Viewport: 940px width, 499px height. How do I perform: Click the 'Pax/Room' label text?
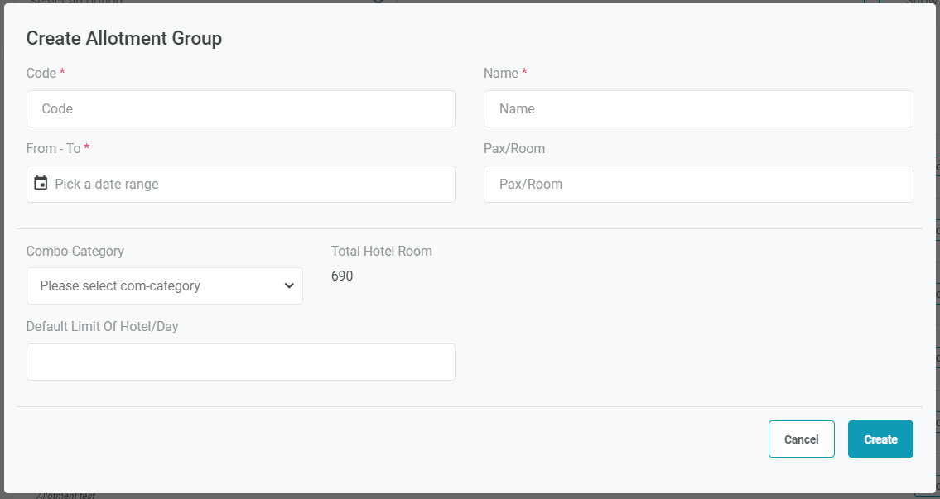(x=514, y=148)
